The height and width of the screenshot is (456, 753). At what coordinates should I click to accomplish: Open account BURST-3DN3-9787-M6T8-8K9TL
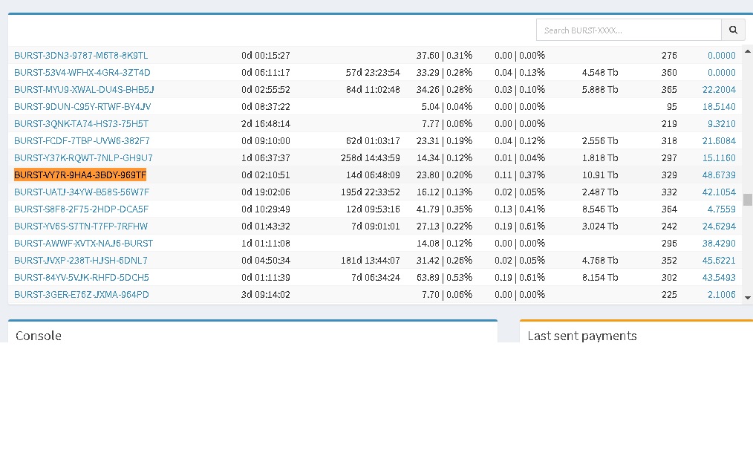pyautogui.click(x=81, y=55)
